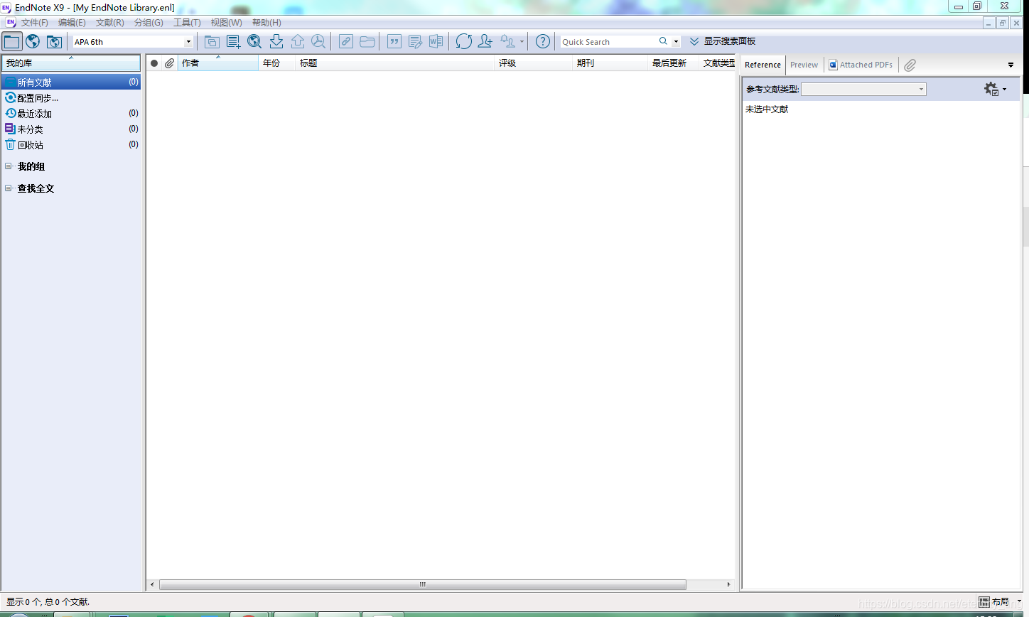This screenshot has height=617, width=1029.
Task: Open the tab panel options arrow menu
Action: (x=1011, y=65)
